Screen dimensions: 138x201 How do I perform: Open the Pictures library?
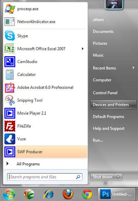click(100, 43)
